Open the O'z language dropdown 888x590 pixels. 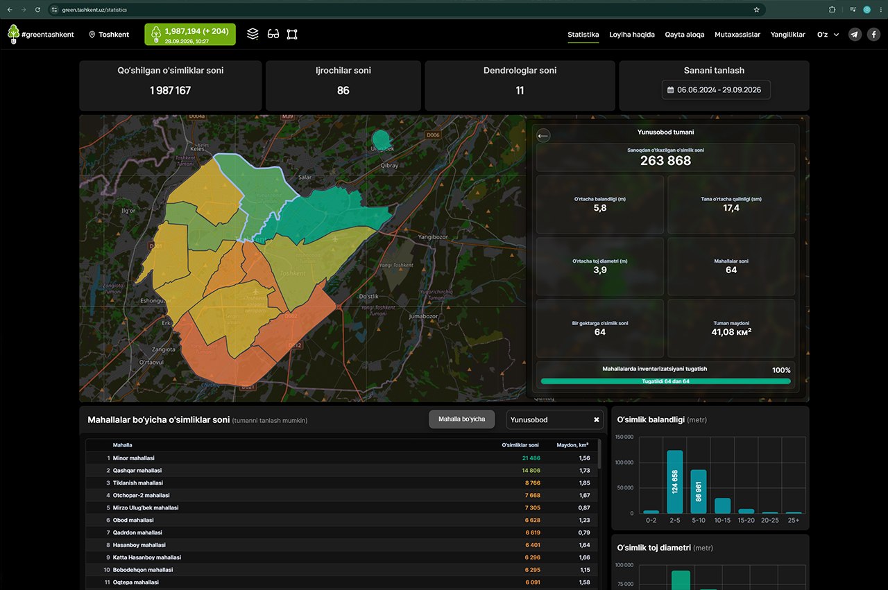pyautogui.click(x=828, y=34)
